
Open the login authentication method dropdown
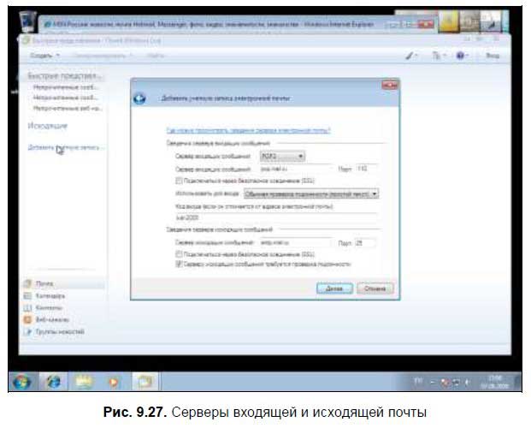[311, 194]
